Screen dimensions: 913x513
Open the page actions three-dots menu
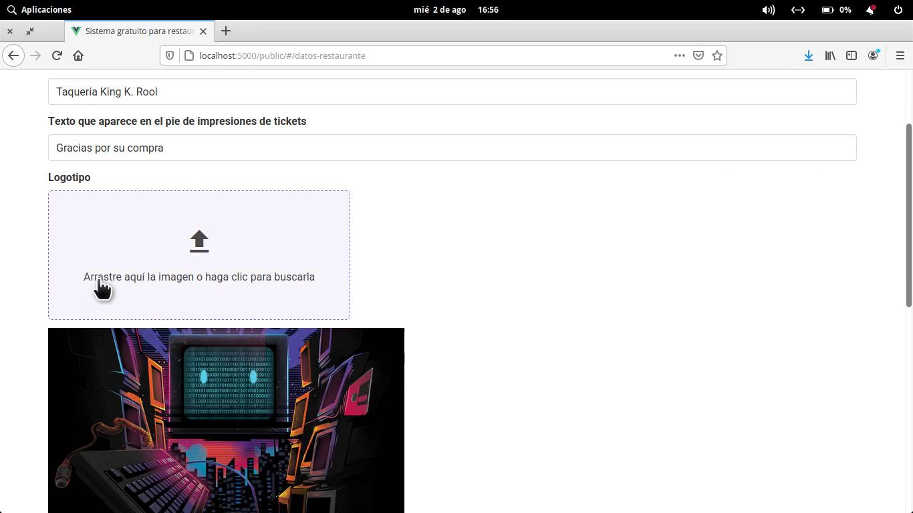680,55
